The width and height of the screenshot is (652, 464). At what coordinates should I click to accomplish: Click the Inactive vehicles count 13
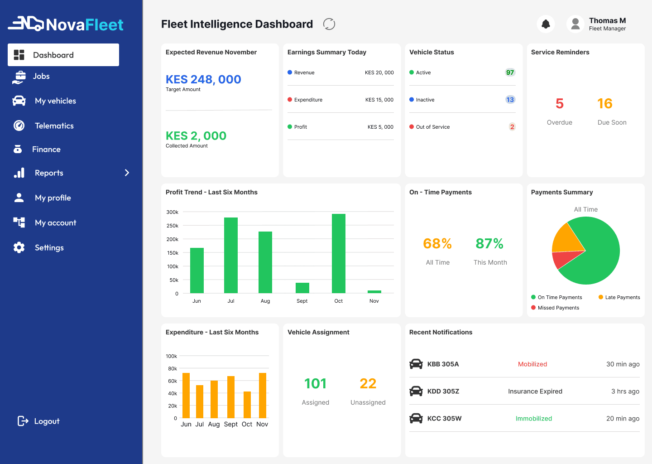[510, 100]
